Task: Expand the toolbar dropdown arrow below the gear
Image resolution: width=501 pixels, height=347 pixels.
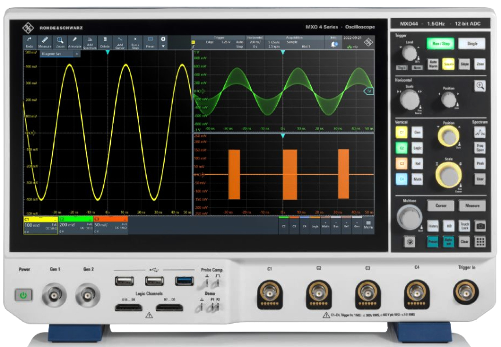Action: [163, 46]
